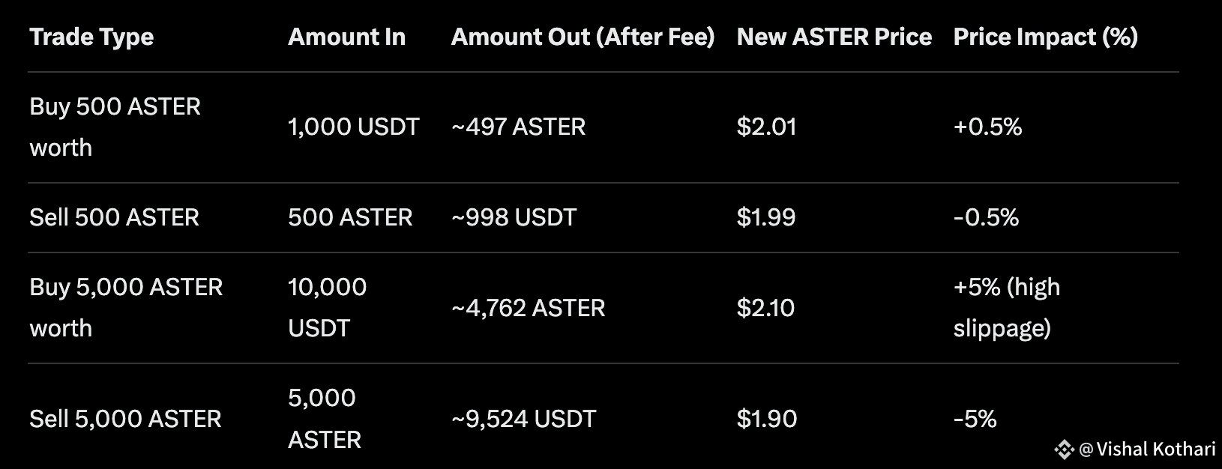Click the 1,000 USDT amount cell
This screenshot has width=1222, height=469.
(353, 127)
